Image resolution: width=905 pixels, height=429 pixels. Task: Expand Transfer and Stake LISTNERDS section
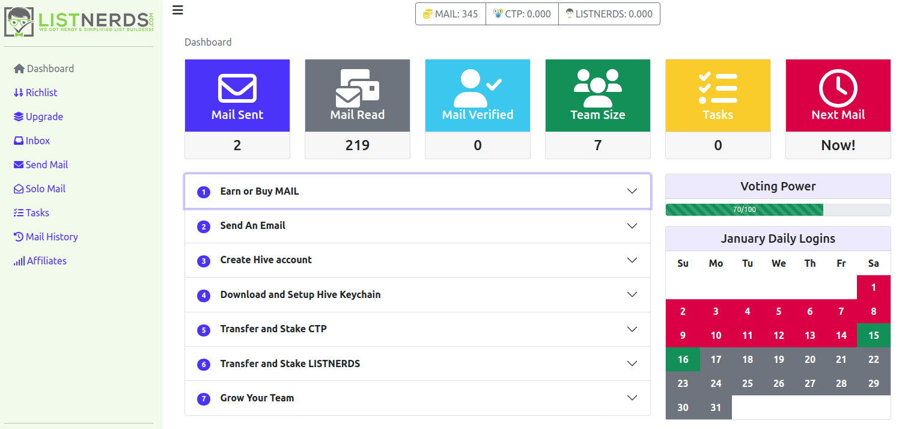pyautogui.click(x=418, y=364)
